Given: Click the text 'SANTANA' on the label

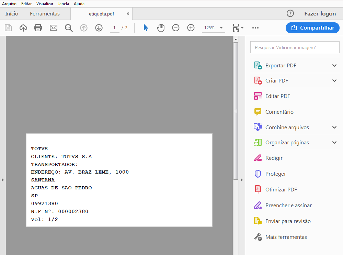Looking at the screenshot, I should tap(43, 180).
